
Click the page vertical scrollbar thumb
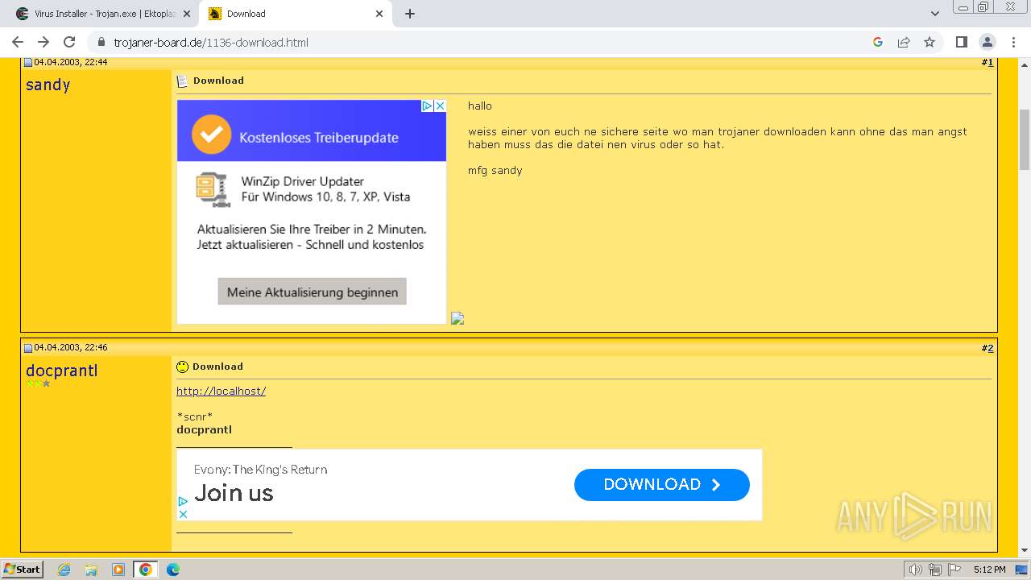(x=1025, y=139)
